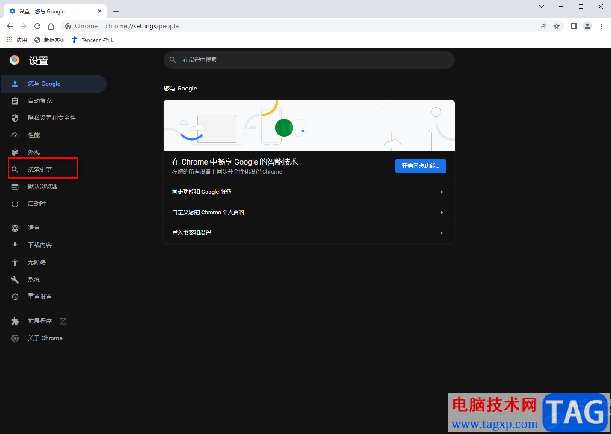Screen dimensions: 611x434
Task: Open the 默认浏览器 settings section
Action: click(x=53, y=186)
